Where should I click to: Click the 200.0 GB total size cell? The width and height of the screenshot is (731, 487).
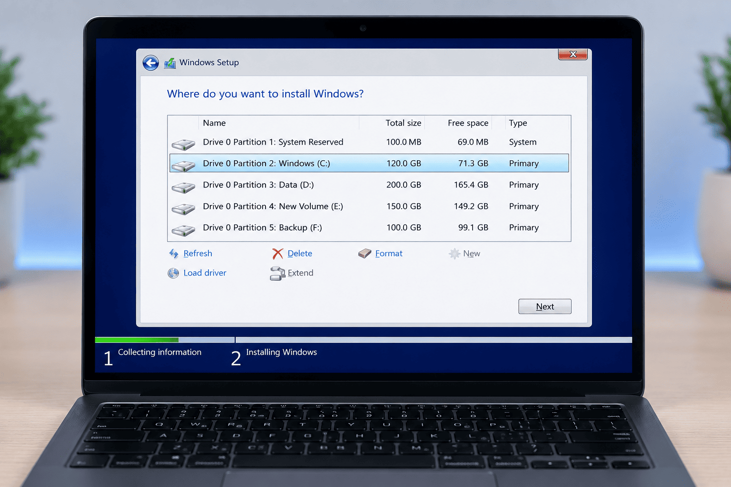404,185
